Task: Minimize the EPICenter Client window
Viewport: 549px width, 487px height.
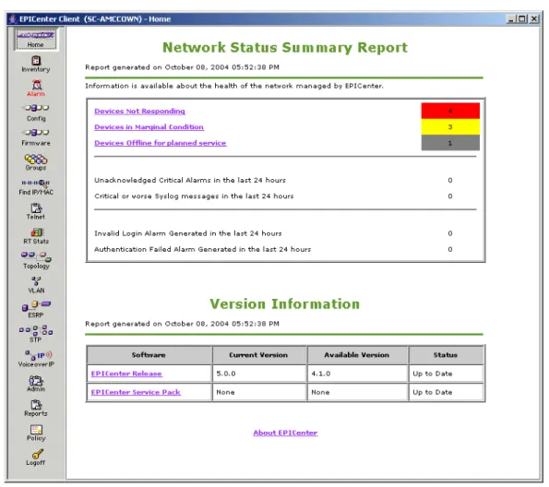Action: point(511,18)
